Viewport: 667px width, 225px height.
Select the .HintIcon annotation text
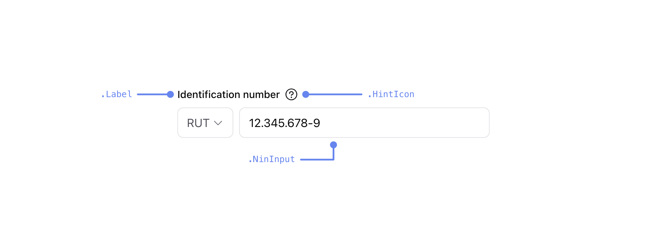click(391, 94)
